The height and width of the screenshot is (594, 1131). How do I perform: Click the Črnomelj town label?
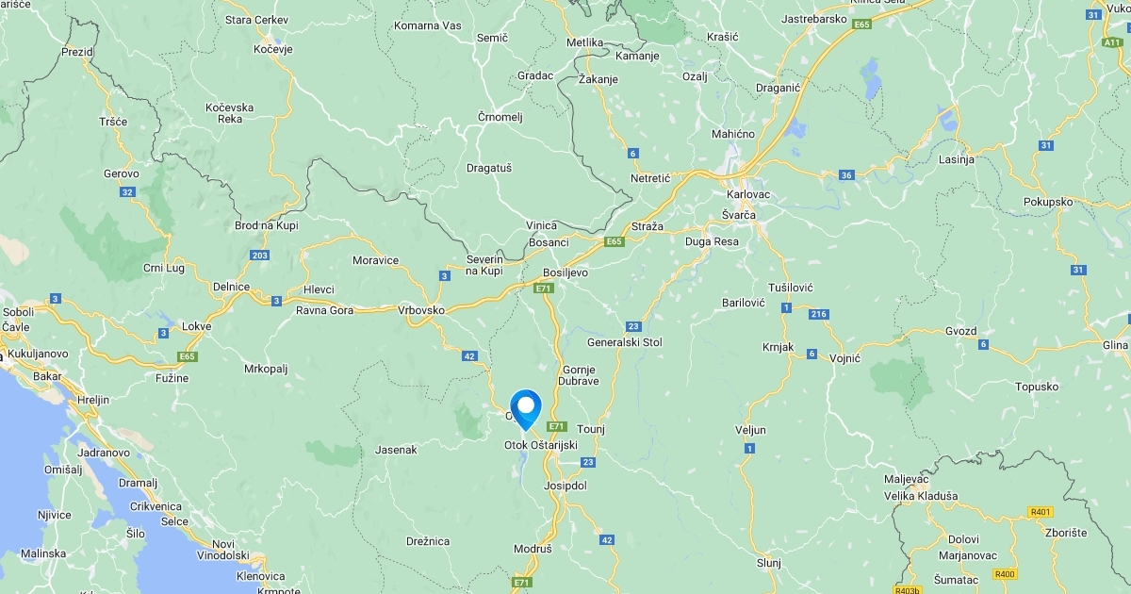(500, 117)
